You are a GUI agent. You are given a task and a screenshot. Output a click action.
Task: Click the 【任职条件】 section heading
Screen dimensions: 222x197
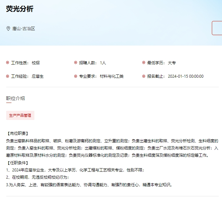[x=17, y=163]
